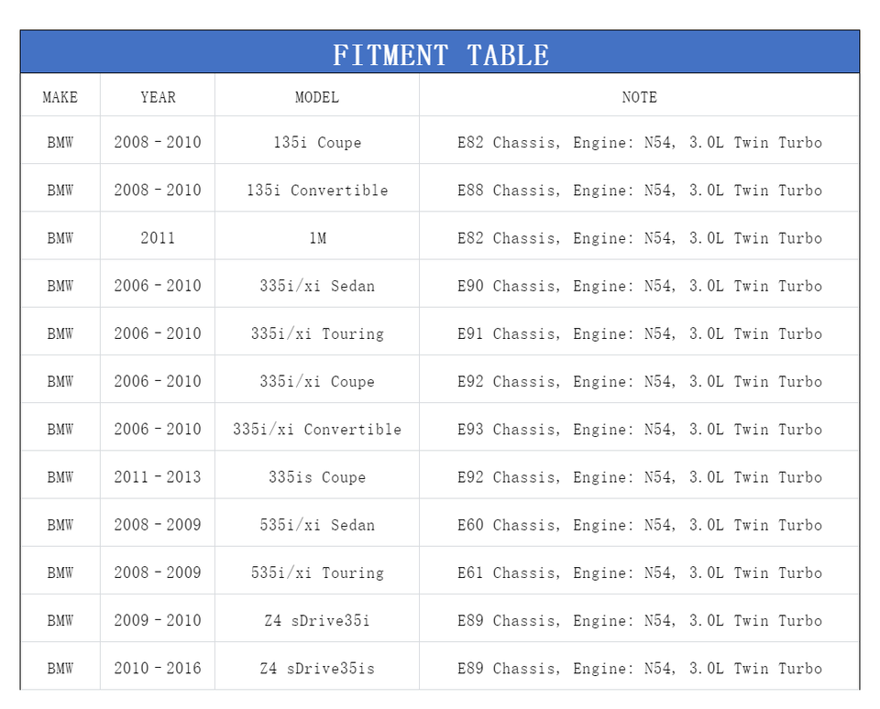Select the 1M model cell
The height and width of the screenshot is (709, 880).
pyautogui.click(x=317, y=238)
